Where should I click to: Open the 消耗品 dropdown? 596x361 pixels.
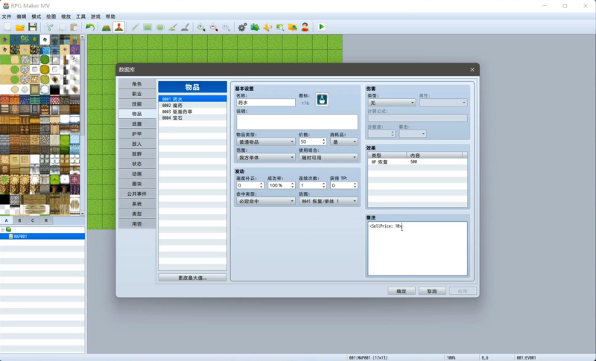pos(344,141)
